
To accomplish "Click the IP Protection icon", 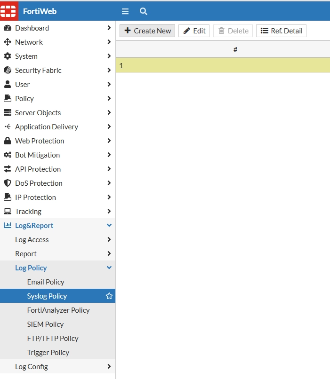I will click(8, 197).
